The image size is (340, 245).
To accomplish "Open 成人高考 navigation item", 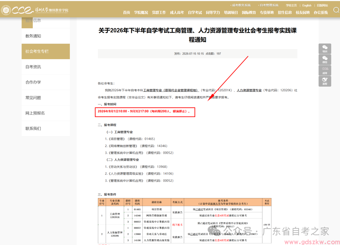I will [177, 13].
